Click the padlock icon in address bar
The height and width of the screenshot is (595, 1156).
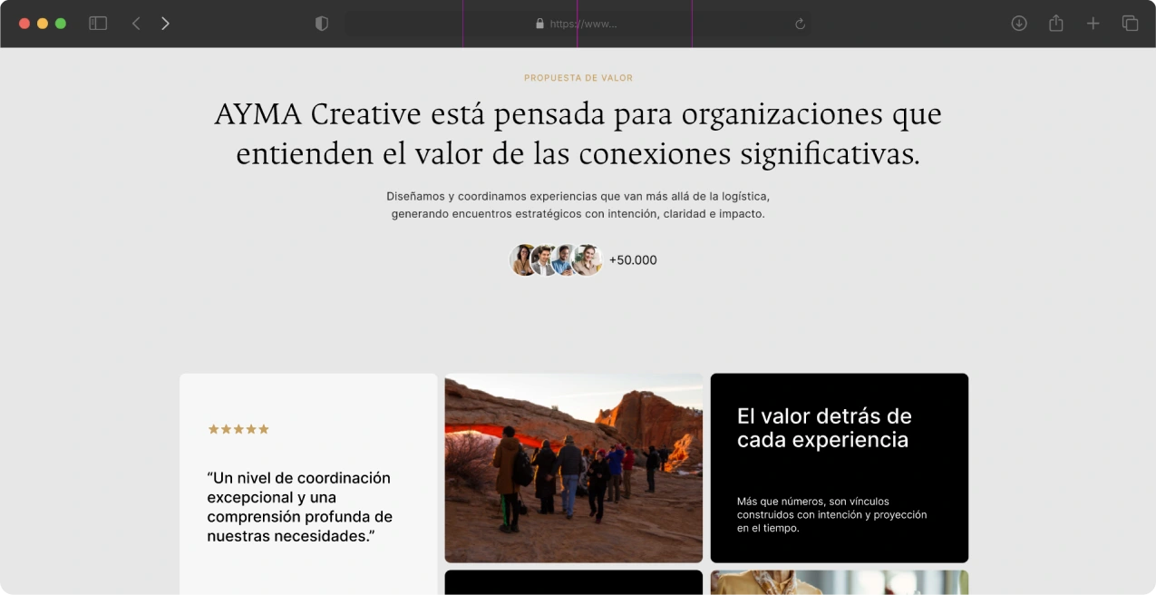tap(540, 24)
